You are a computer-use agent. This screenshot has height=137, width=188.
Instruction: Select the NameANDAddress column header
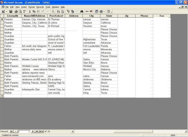[x=34, y=16]
